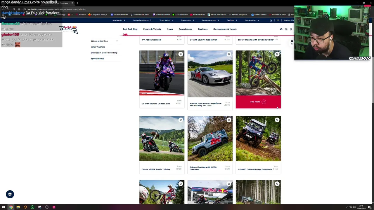Open Red Bull Ring main menu

point(130,29)
